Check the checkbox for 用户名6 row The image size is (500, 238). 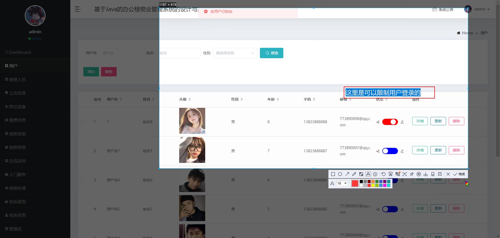click(x=83, y=180)
